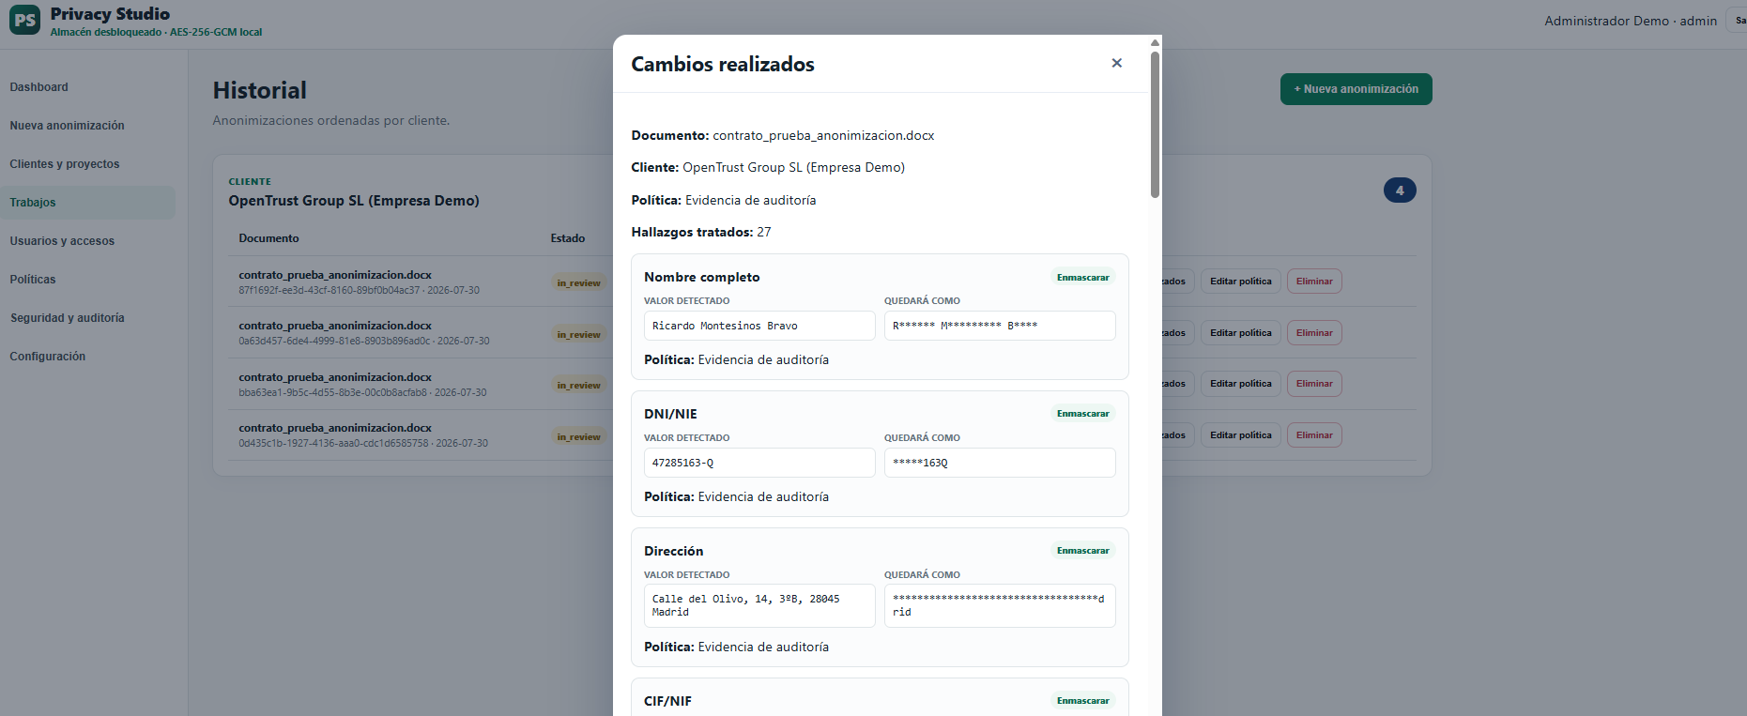Click Eliminar for the 87f1692f document
This screenshot has width=1747, height=716.
(1314, 282)
